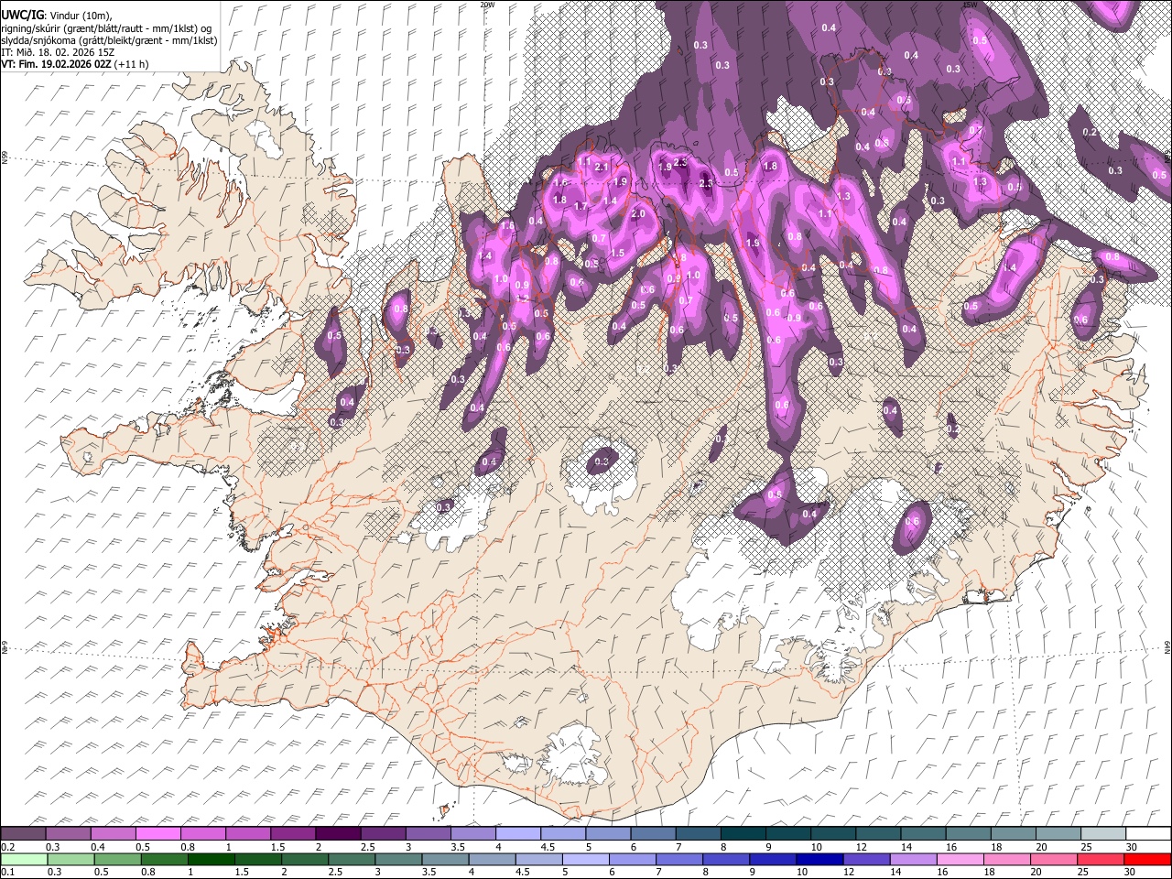Click the UWC/IG title text
Image resolution: width=1172 pixels, height=879 pixels.
22,16
